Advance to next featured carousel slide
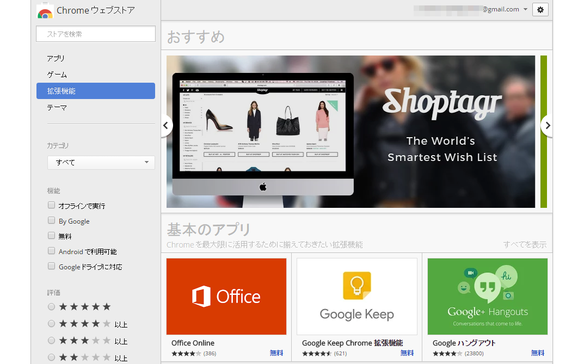 click(x=547, y=126)
